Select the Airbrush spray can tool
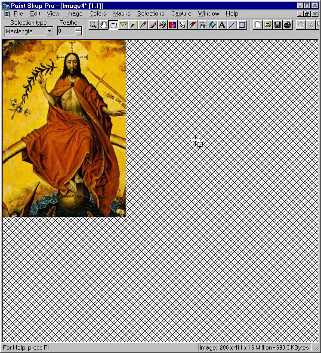 tap(202, 25)
